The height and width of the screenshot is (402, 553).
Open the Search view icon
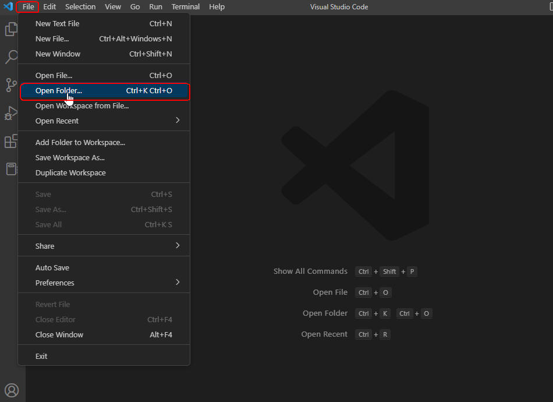point(11,57)
